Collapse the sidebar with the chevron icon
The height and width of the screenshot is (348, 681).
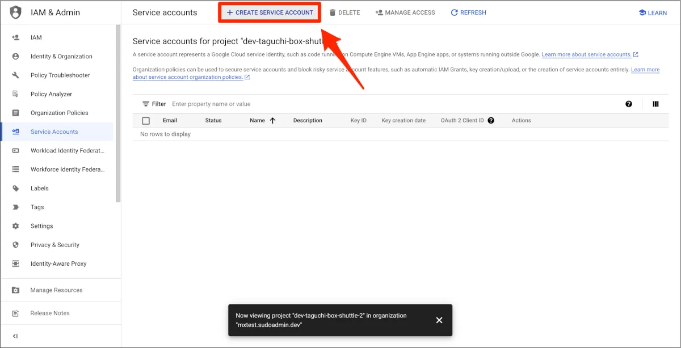click(15, 336)
